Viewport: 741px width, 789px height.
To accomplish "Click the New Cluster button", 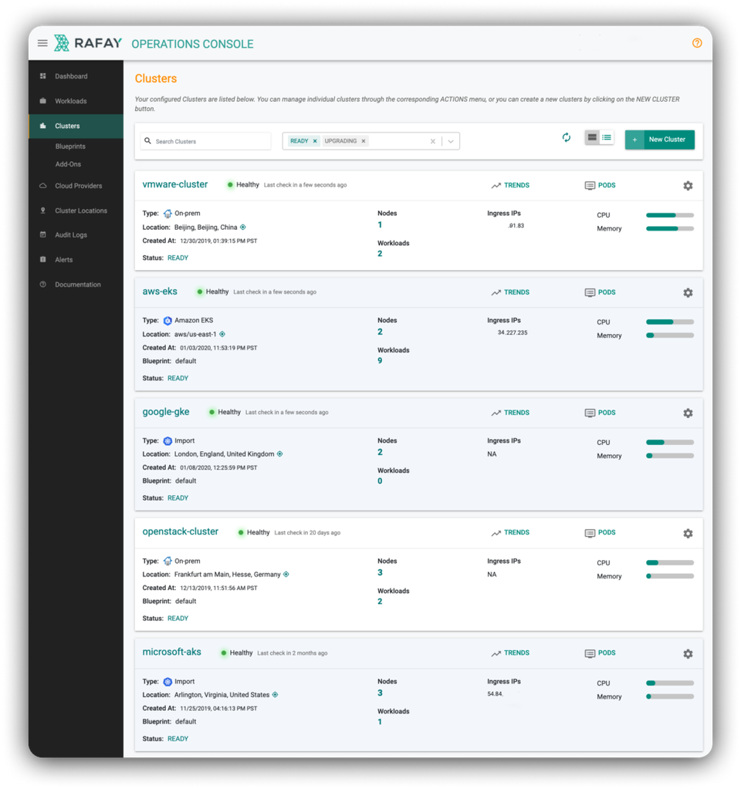I will pos(659,140).
